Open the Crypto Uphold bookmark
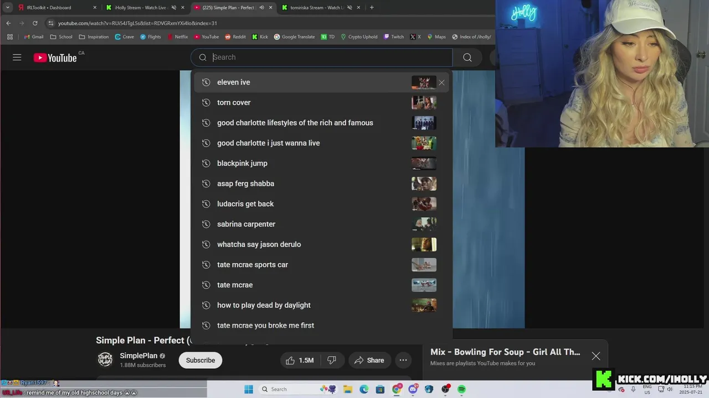The width and height of the screenshot is (709, 398). [359, 37]
